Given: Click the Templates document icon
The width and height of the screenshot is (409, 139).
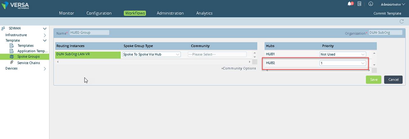Looking at the screenshot, I should 12,46.
